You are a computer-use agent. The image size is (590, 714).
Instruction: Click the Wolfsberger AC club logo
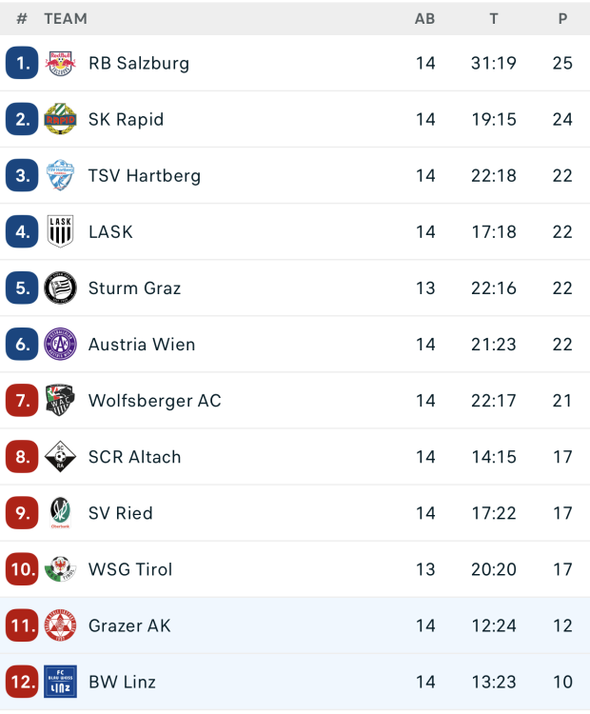tap(60, 401)
